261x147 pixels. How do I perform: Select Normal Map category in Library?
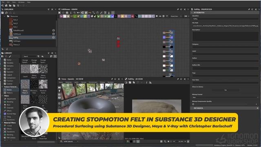[11, 114]
